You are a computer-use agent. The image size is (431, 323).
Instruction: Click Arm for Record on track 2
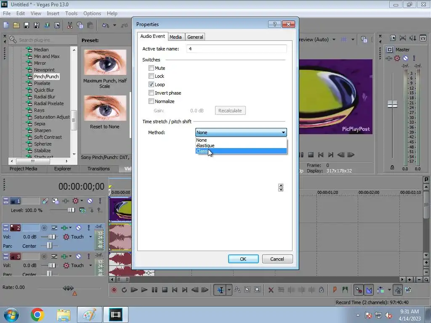tap(44, 228)
